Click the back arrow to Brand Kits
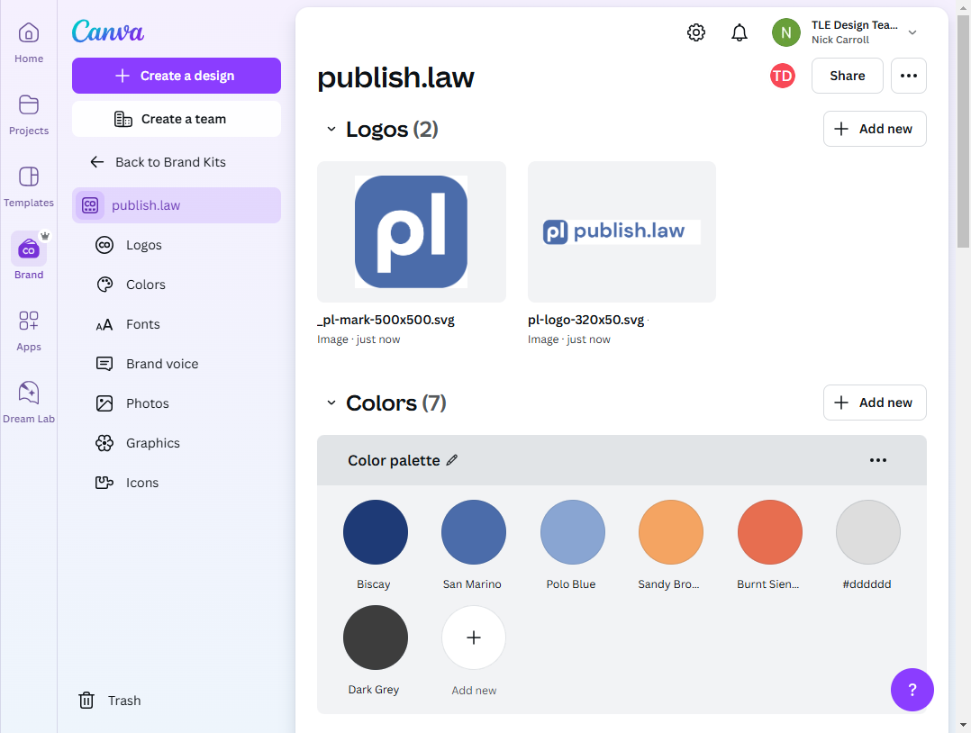The height and width of the screenshot is (733, 971). (97, 162)
